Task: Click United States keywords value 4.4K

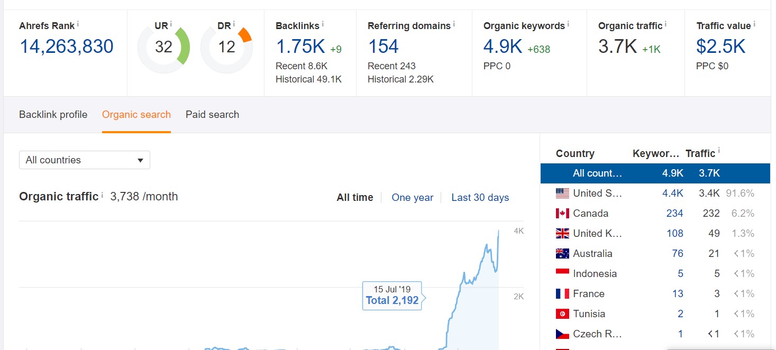Action: (672, 194)
